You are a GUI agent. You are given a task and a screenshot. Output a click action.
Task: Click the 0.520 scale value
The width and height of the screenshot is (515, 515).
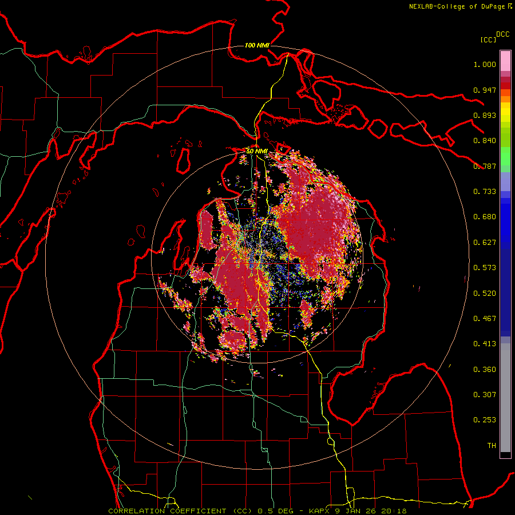[485, 294]
